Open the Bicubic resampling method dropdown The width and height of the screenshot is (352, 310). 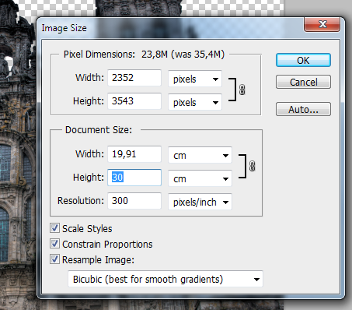(166, 280)
